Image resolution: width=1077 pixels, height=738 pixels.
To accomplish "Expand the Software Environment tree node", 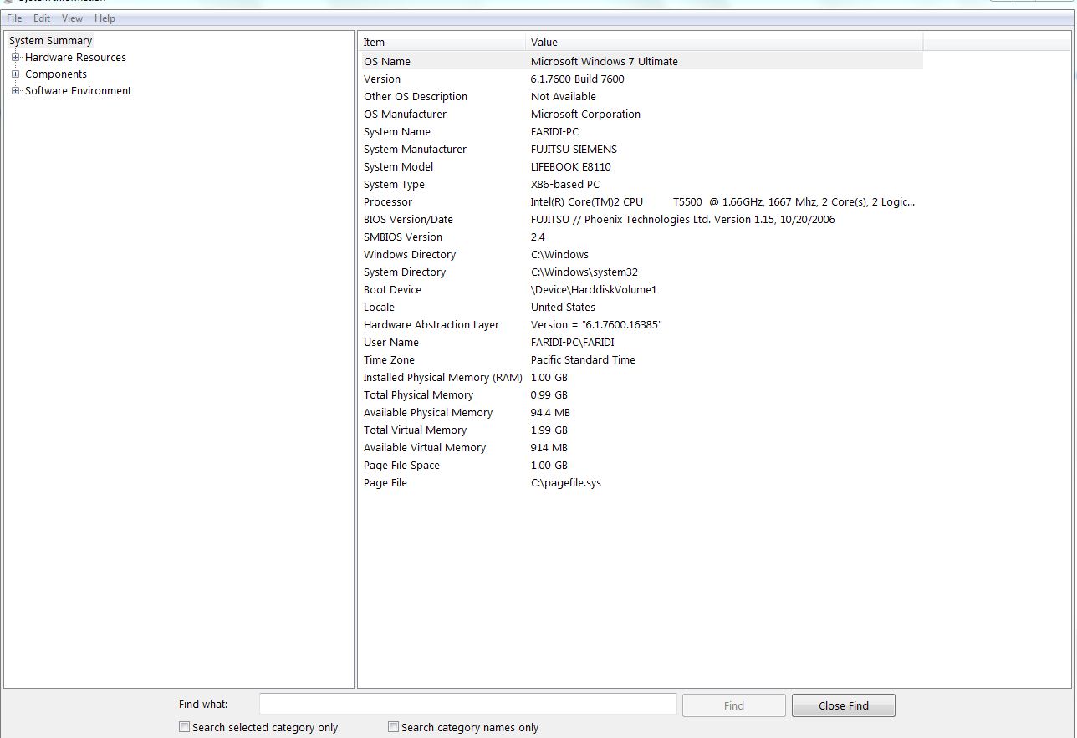I will 15,90.
